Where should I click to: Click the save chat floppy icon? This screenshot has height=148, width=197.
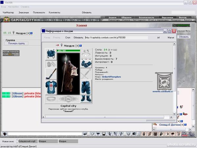click(x=104, y=134)
